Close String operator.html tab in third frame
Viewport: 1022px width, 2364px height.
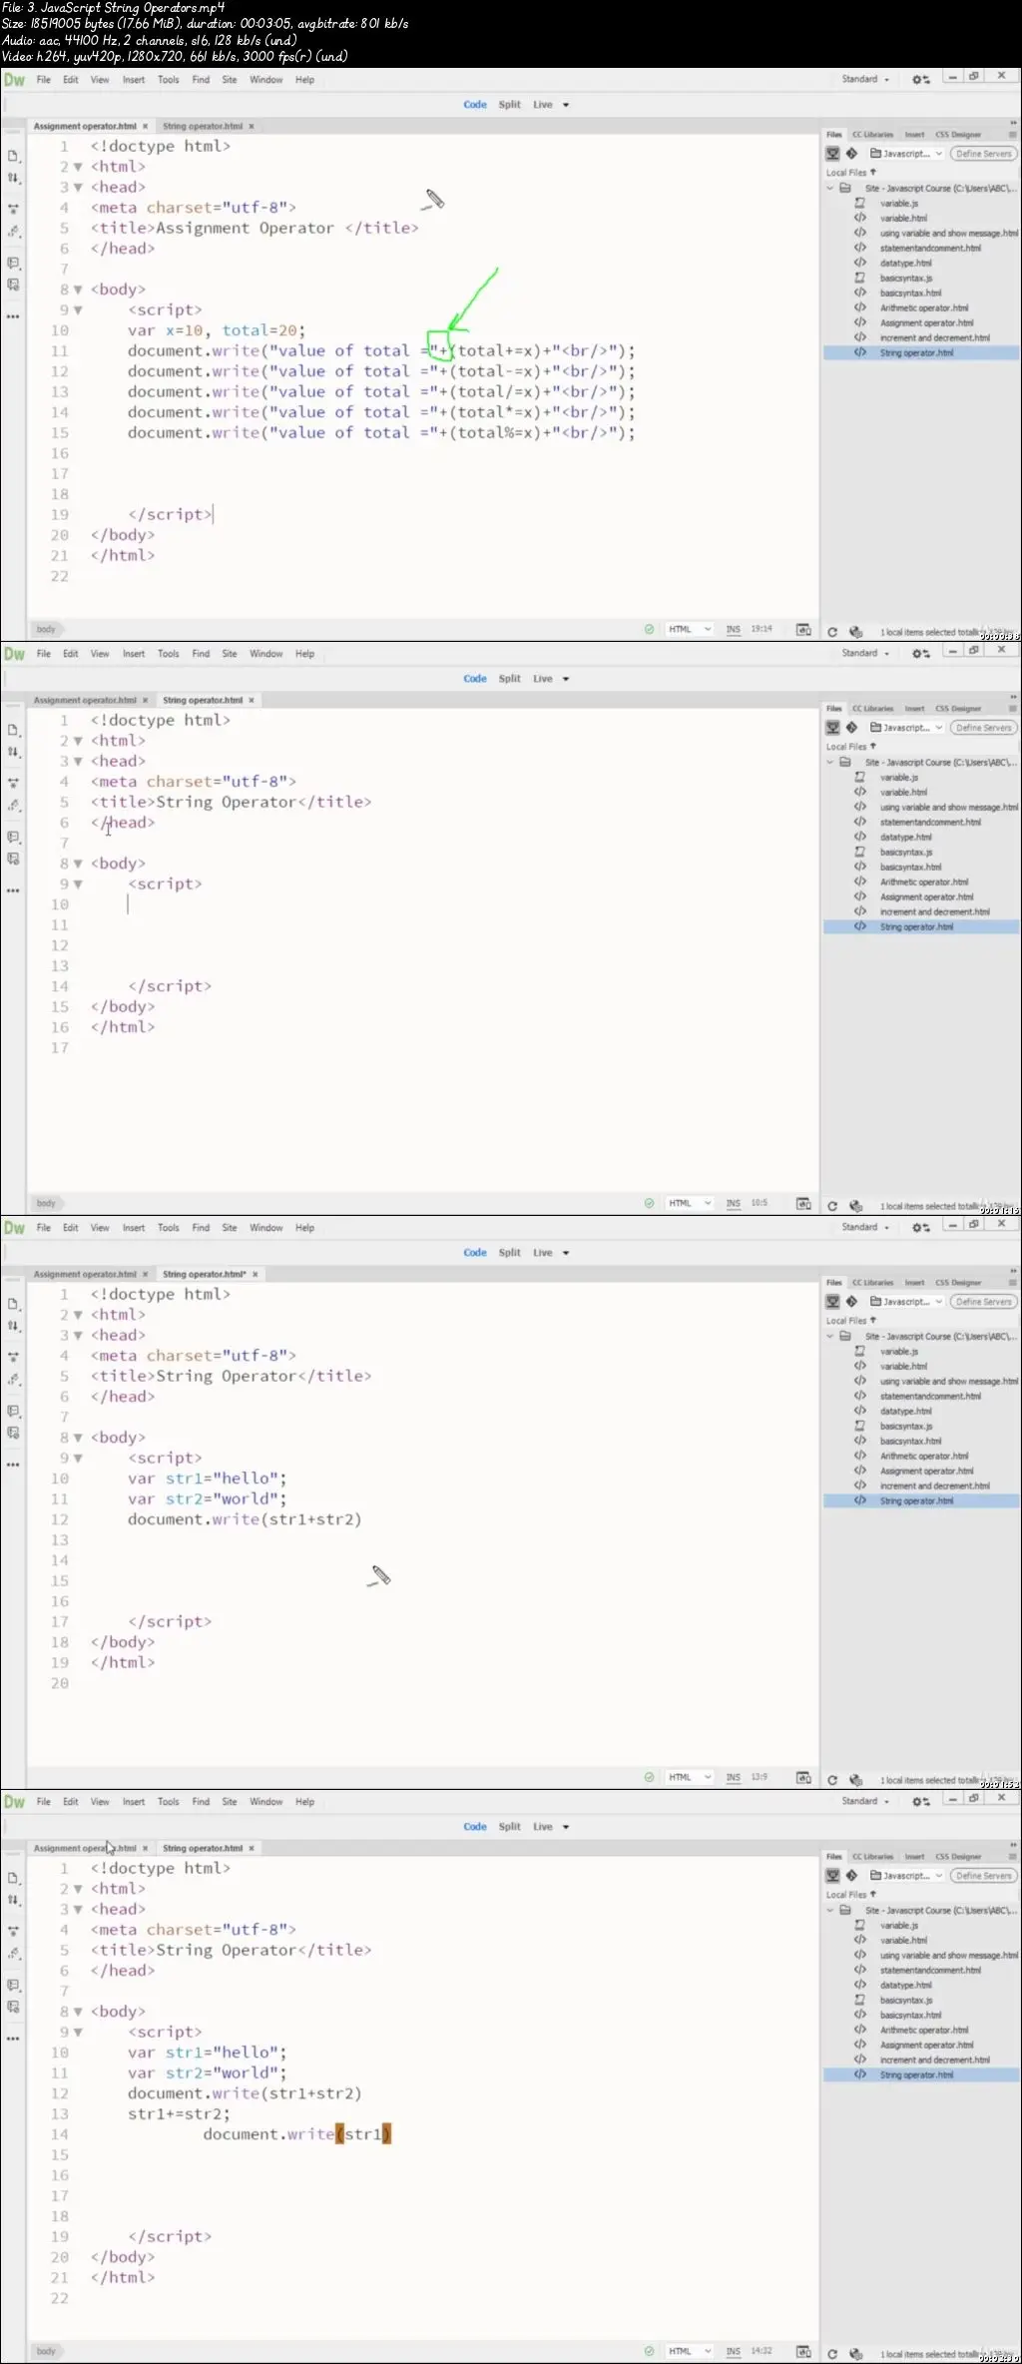pos(255,1275)
